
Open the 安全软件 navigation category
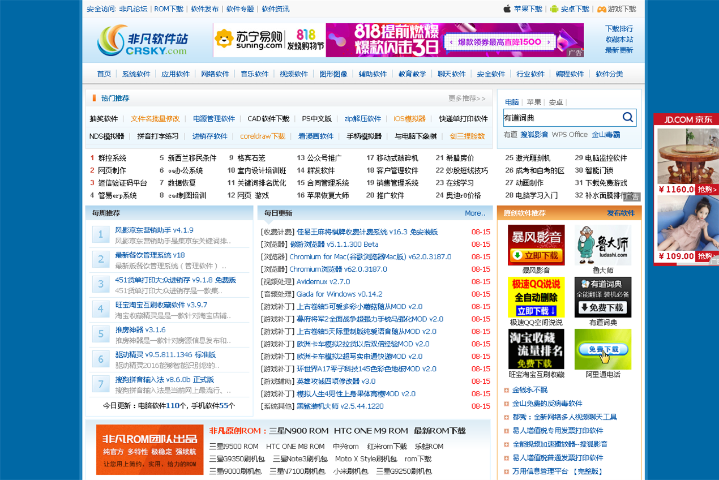(491, 74)
